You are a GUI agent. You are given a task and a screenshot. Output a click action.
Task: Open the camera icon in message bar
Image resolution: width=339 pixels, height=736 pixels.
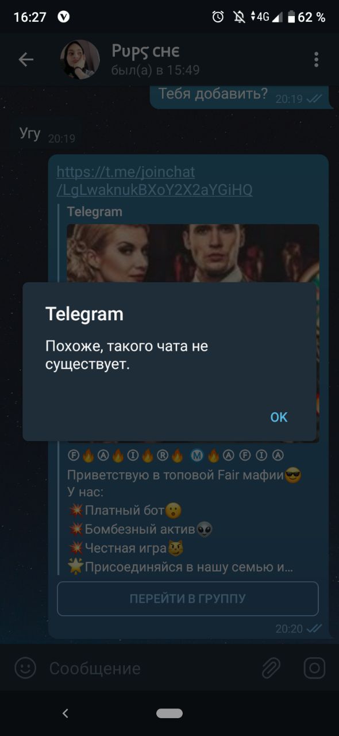click(314, 668)
